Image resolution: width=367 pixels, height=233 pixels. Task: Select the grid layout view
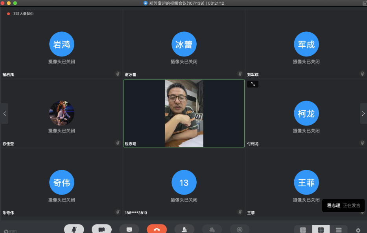pyautogui.click(x=321, y=229)
